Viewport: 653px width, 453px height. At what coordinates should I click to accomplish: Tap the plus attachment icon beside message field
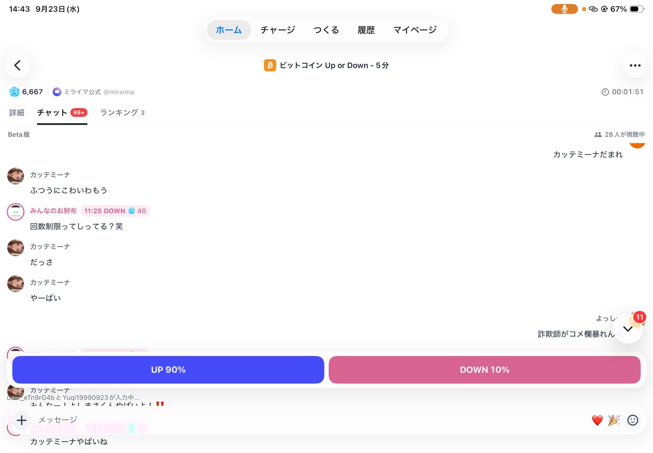[21, 420]
